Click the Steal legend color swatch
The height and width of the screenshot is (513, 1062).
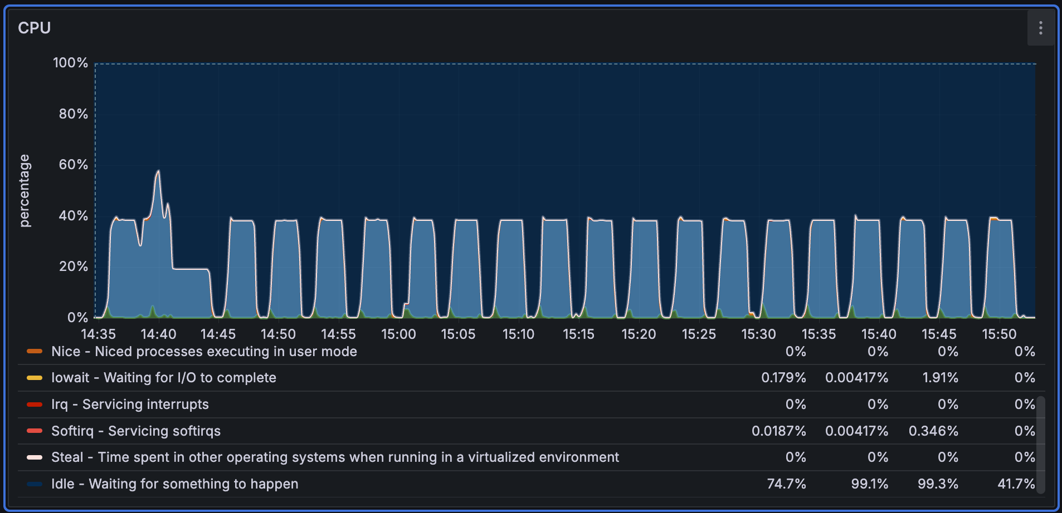tap(35, 457)
